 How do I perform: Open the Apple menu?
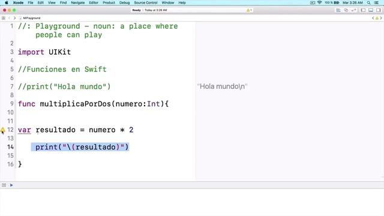7,2
